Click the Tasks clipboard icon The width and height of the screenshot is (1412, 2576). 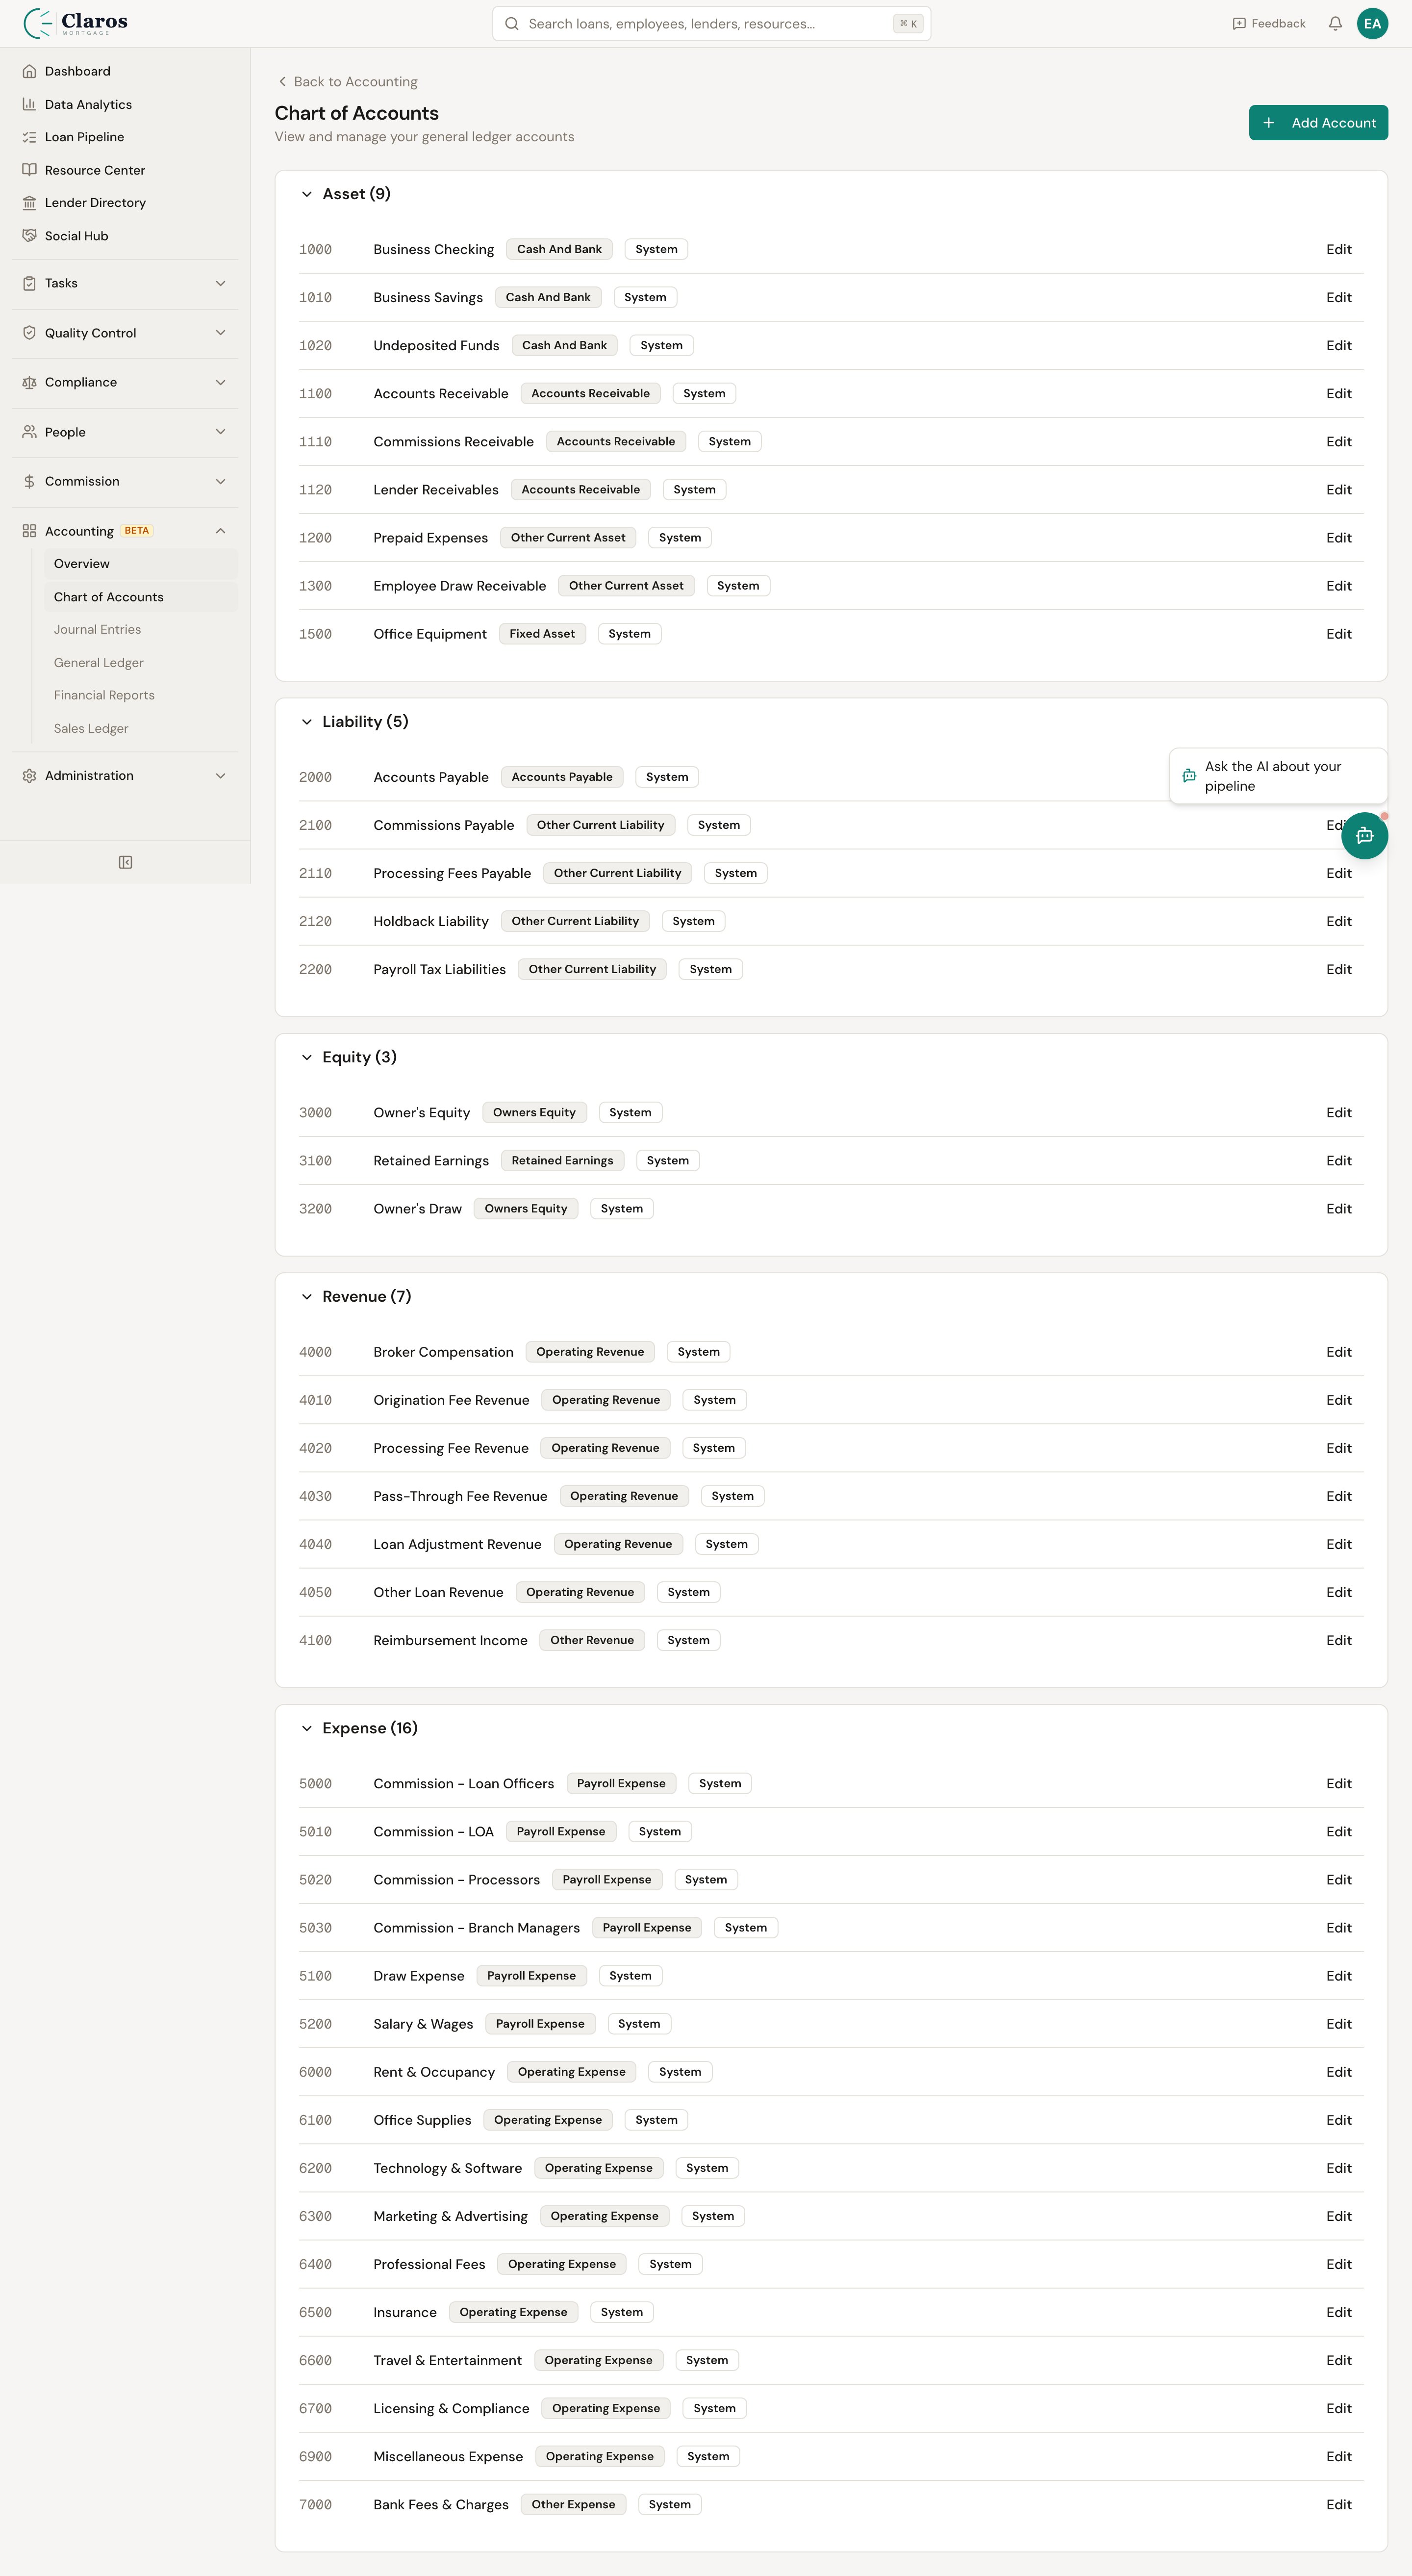point(29,284)
